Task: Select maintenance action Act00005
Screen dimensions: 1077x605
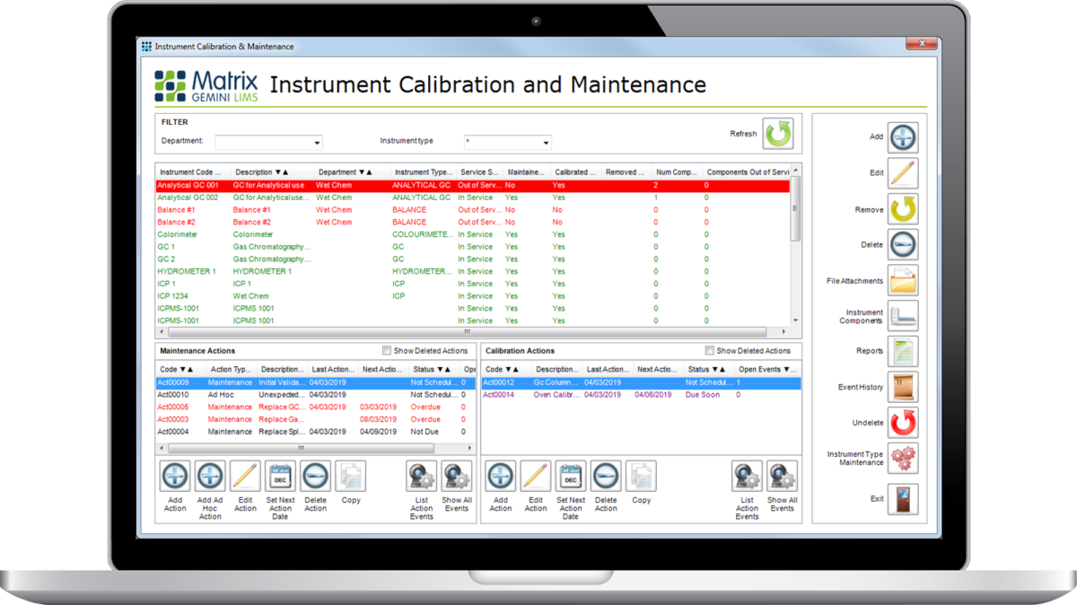Action: (x=315, y=407)
